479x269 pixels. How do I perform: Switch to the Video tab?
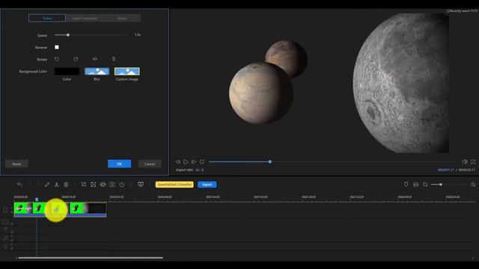pos(47,18)
